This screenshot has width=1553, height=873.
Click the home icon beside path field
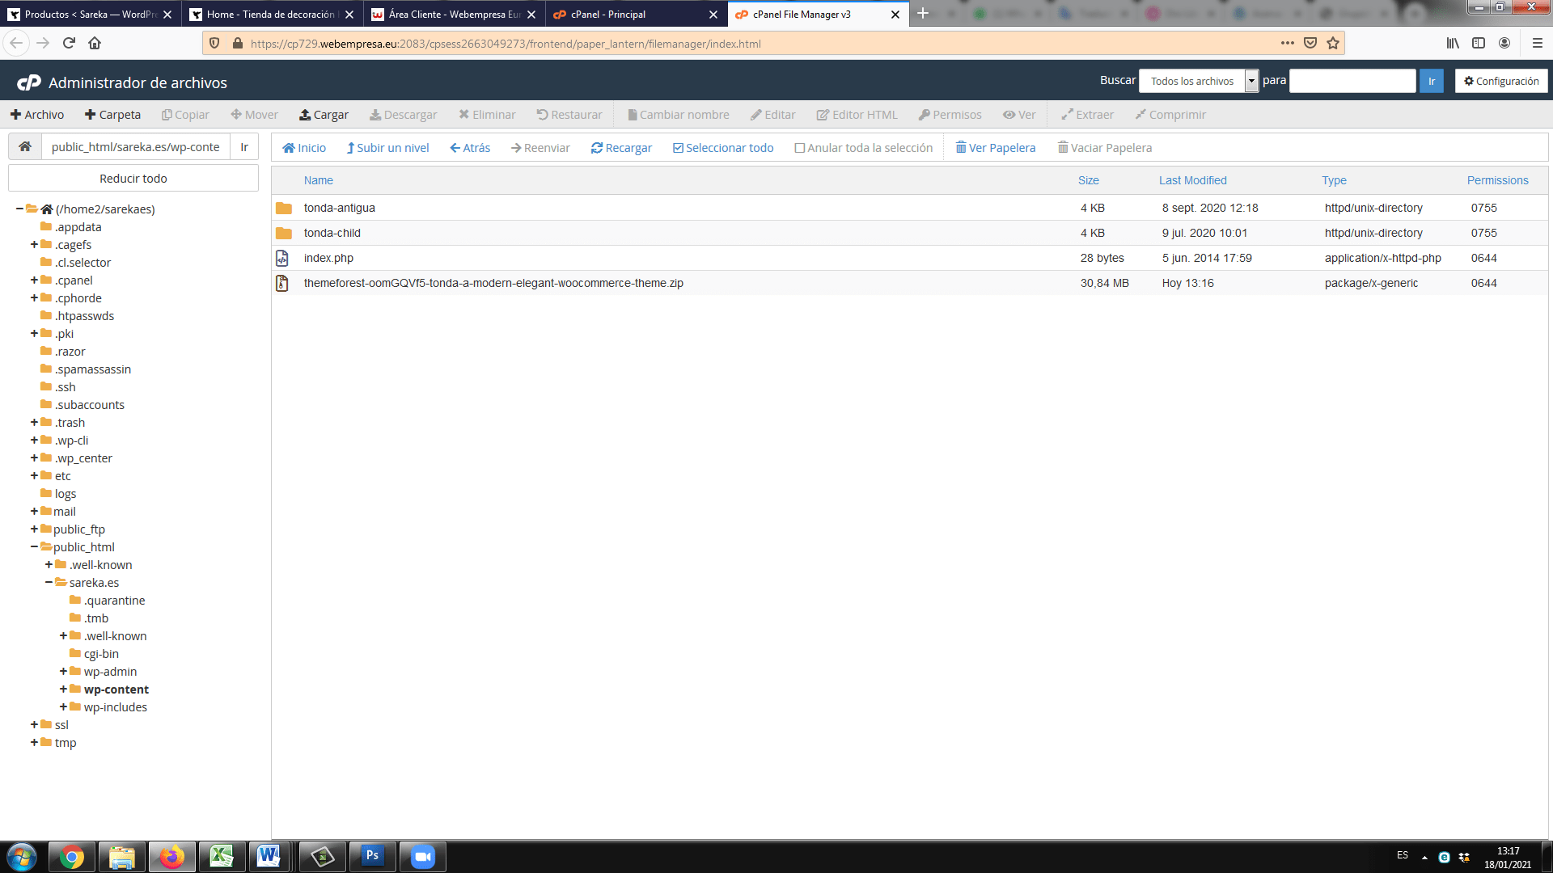25,146
